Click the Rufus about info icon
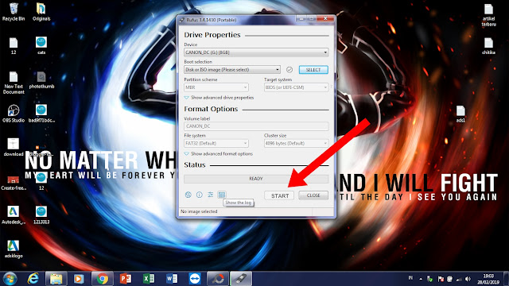The image size is (509, 286). coord(200,195)
